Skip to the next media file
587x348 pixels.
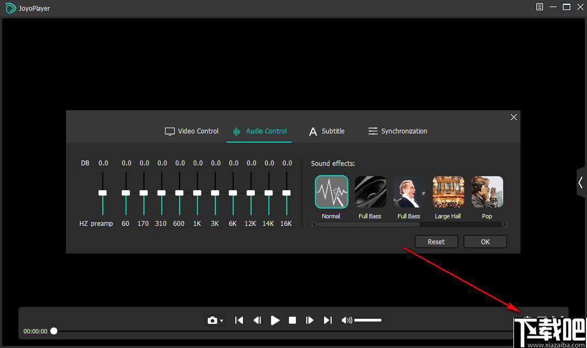tap(327, 320)
